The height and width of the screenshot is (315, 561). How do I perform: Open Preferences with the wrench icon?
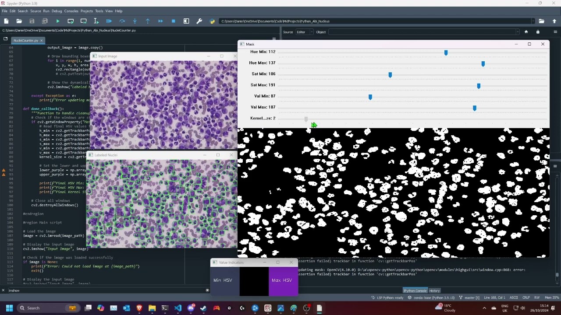[199, 21]
